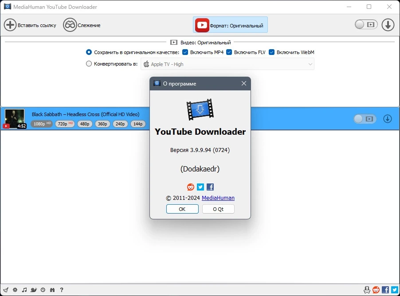Click the About dialog title icon
400x296 pixels.
[x=157, y=83]
